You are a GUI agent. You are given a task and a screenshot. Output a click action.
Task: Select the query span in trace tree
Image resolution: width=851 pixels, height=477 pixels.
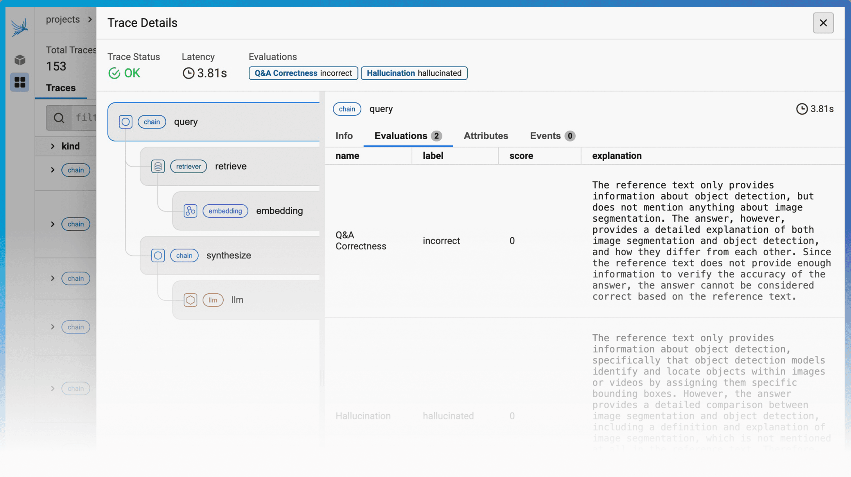click(214, 122)
